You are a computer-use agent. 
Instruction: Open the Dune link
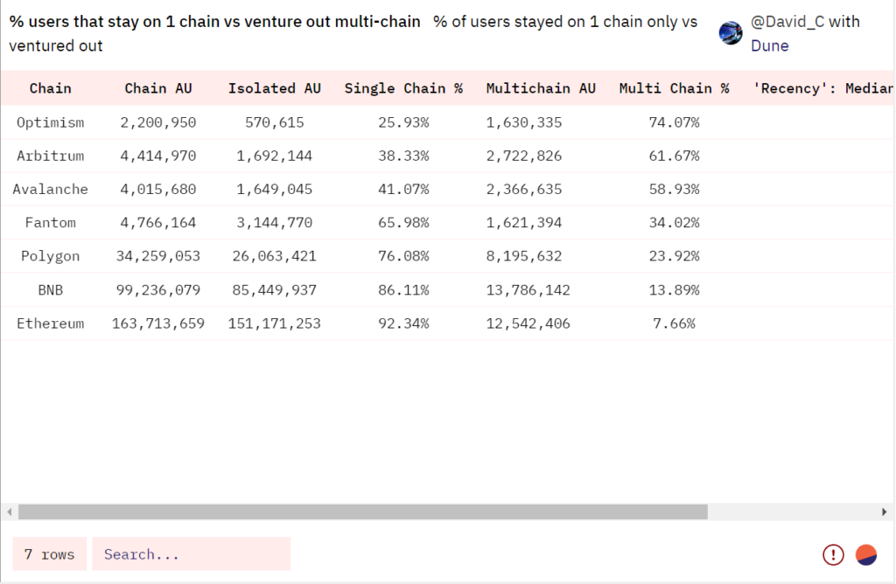pyautogui.click(x=769, y=45)
